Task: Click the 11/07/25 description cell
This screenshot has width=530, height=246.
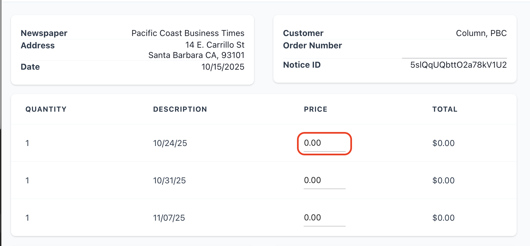Action: coord(169,218)
